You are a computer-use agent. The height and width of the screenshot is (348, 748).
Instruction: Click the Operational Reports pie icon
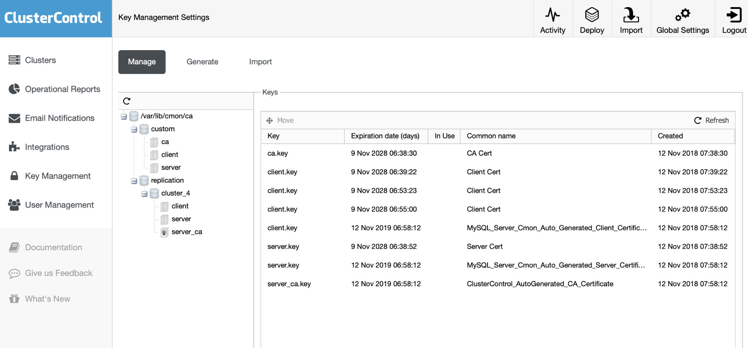tap(14, 89)
